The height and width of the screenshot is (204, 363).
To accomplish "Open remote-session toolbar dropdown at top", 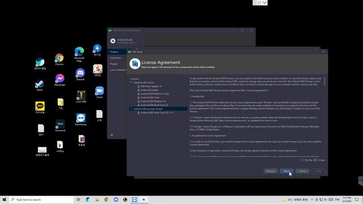I will pos(265,2).
